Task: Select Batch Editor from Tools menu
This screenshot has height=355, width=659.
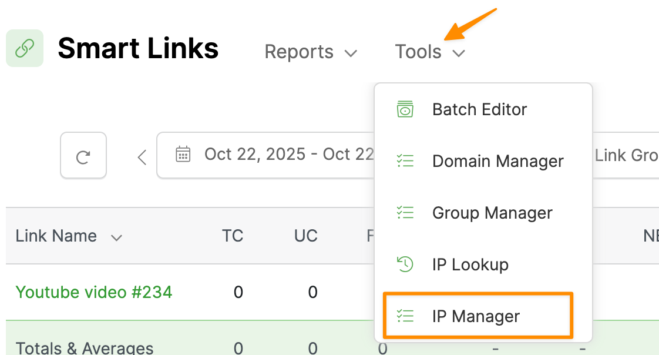Action: [479, 109]
